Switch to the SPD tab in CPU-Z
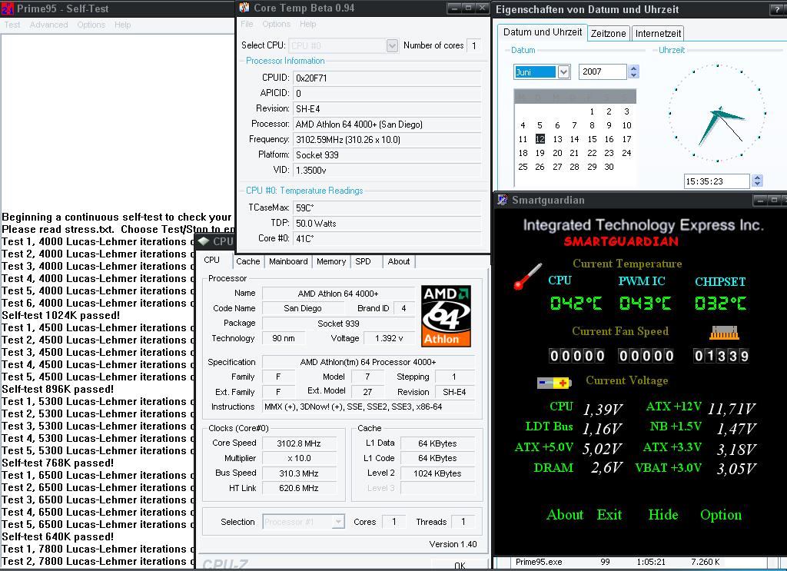787x571 pixels. pyautogui.click(x=363, y=261)
